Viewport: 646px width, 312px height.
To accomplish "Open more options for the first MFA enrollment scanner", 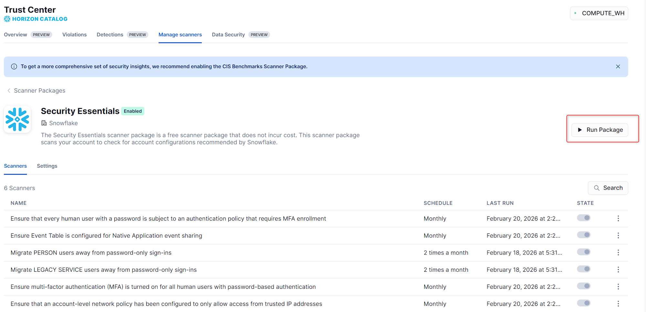I will pos(618,219).
